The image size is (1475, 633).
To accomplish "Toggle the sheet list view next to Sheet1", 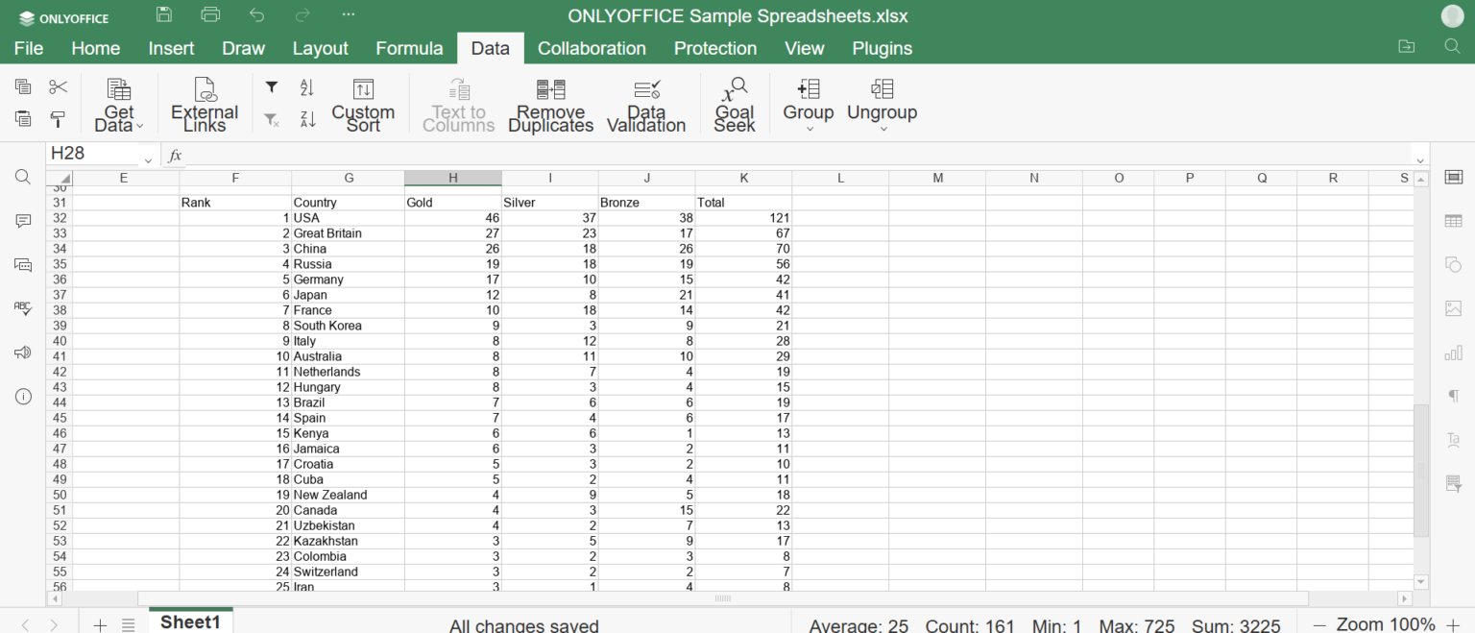I will [x=129, y=624].
